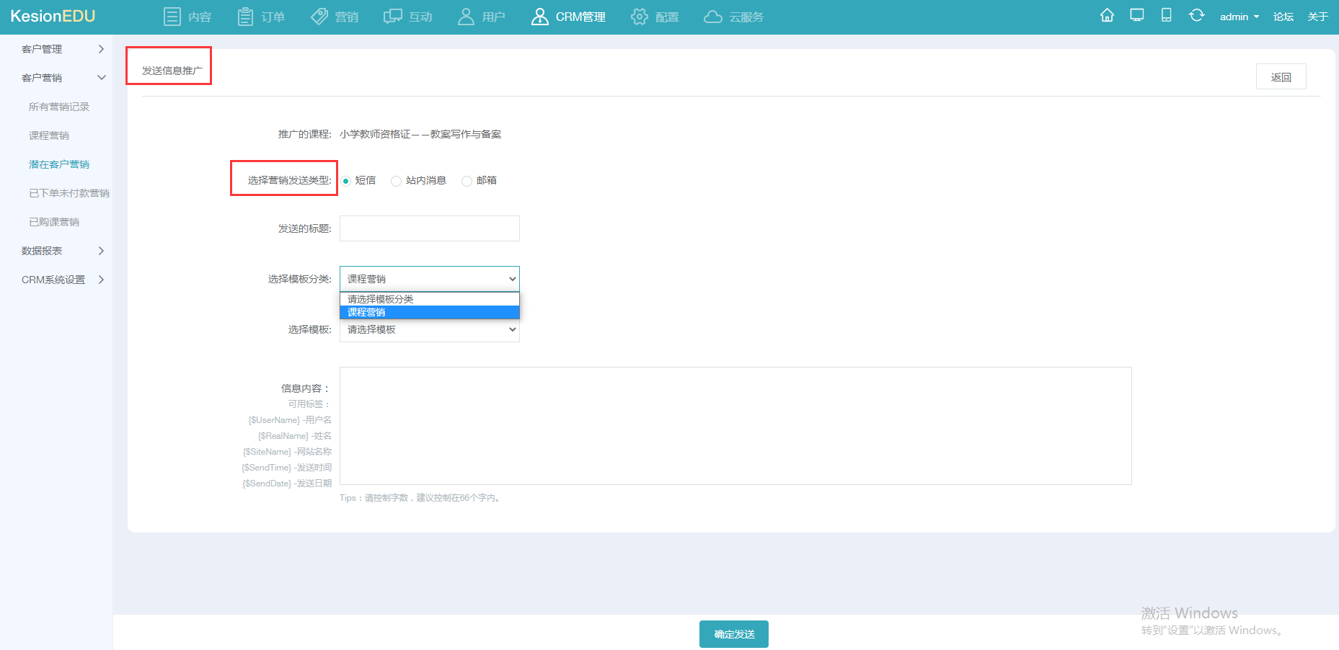
Task: Open the mobile phone preview icon
Action: tap(1166, 15)
